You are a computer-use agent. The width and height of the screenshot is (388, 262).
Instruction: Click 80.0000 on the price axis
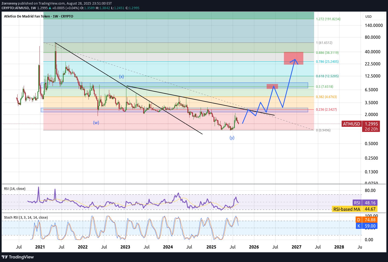click(x=373, y=37)
